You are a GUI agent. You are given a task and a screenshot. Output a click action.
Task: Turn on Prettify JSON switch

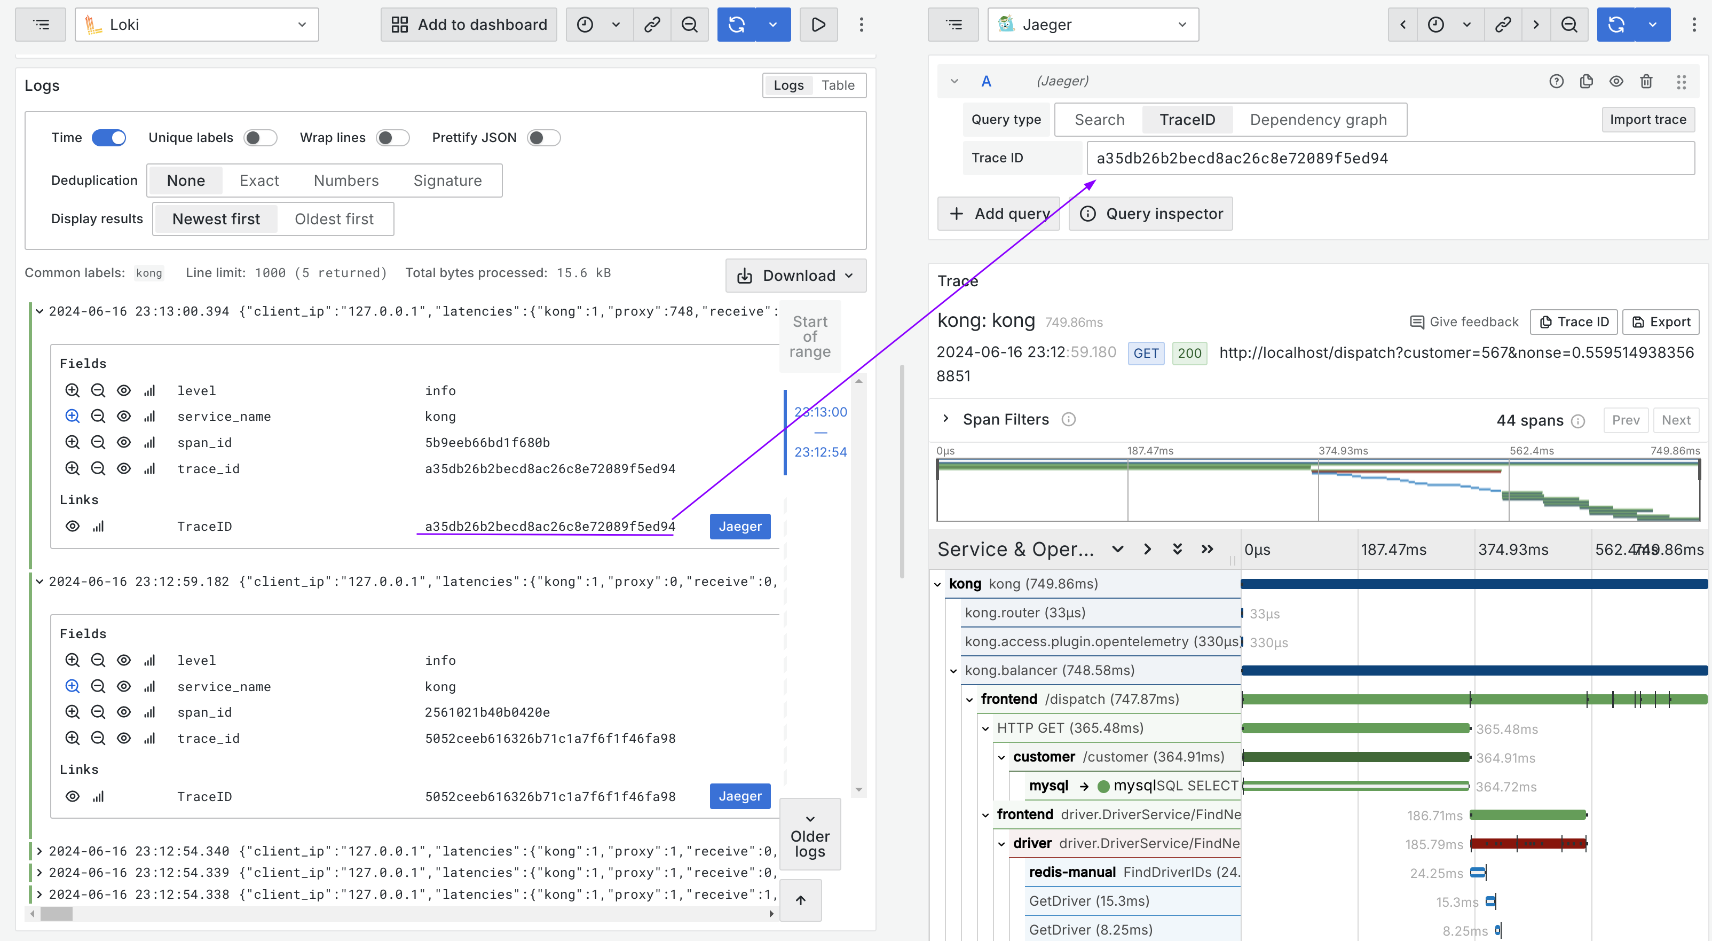[543, 138]
